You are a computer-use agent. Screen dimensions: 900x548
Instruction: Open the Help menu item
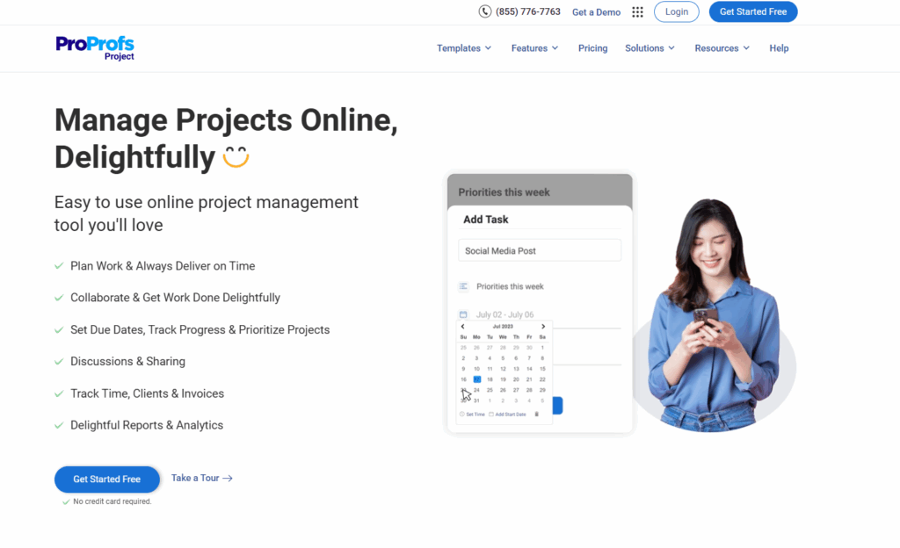(779, 48)
